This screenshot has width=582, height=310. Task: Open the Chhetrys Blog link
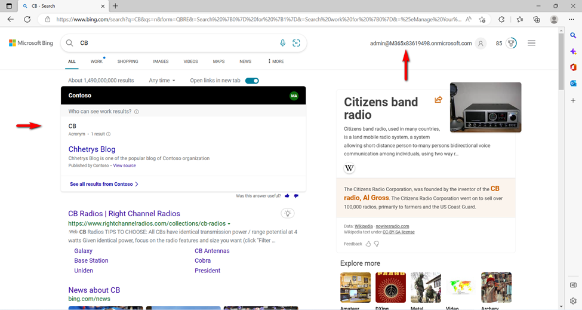point(92,149)
